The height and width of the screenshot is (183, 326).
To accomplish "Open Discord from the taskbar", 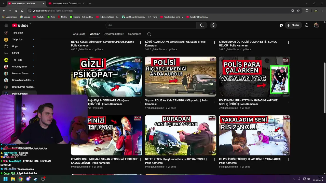I will 28,179.
